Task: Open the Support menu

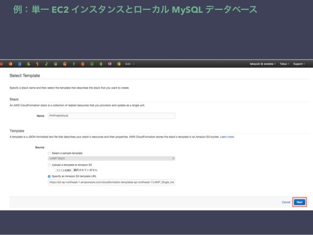Action: click(299, 64)
